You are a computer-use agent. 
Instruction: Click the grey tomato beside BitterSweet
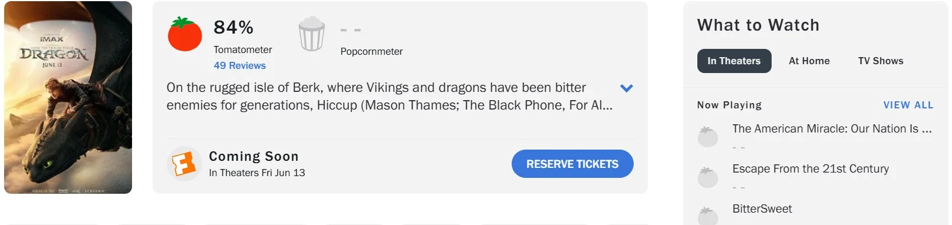[707, 216]
